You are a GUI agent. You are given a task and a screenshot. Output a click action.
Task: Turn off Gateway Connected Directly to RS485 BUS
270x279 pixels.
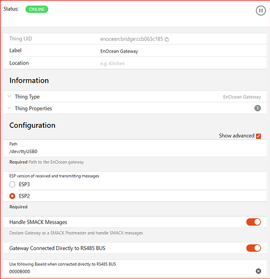pyautogui.click(x=253, y=248)
